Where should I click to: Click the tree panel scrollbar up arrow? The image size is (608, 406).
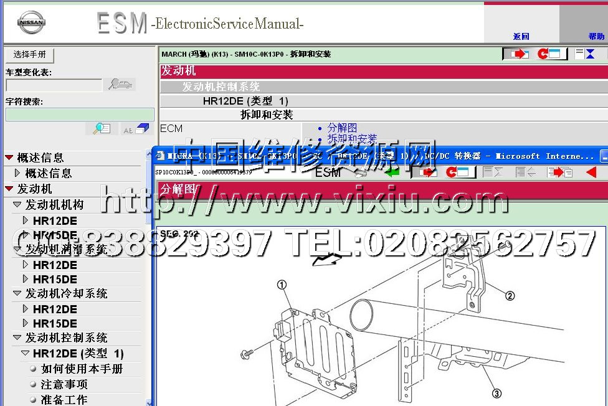(149, 154)
